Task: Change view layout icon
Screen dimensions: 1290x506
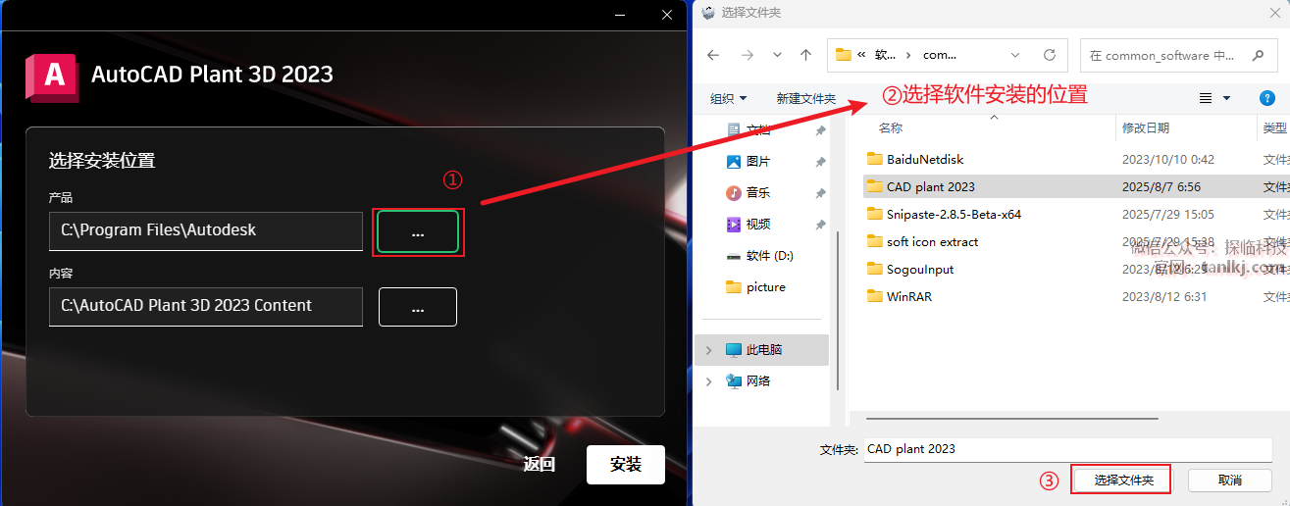Action: (x=1206, y=98)
